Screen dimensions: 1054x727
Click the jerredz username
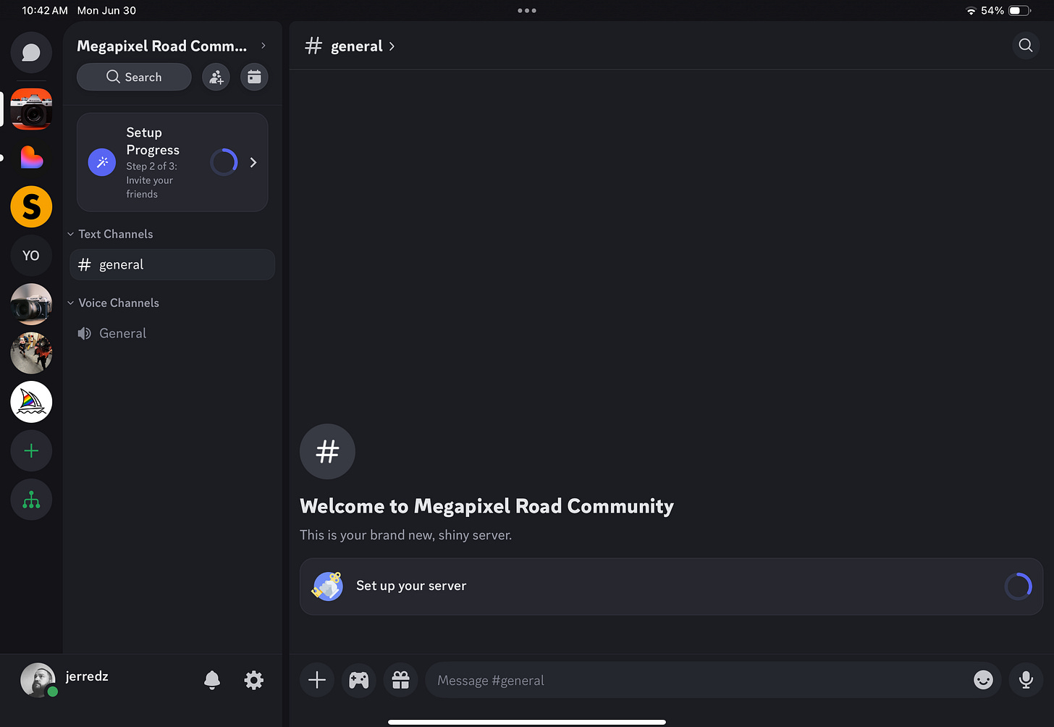87,676
